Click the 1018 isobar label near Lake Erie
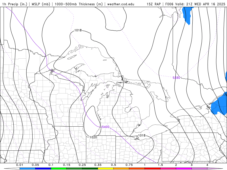The width and height of the screenshot is (227, 170). tap(142, 135)
